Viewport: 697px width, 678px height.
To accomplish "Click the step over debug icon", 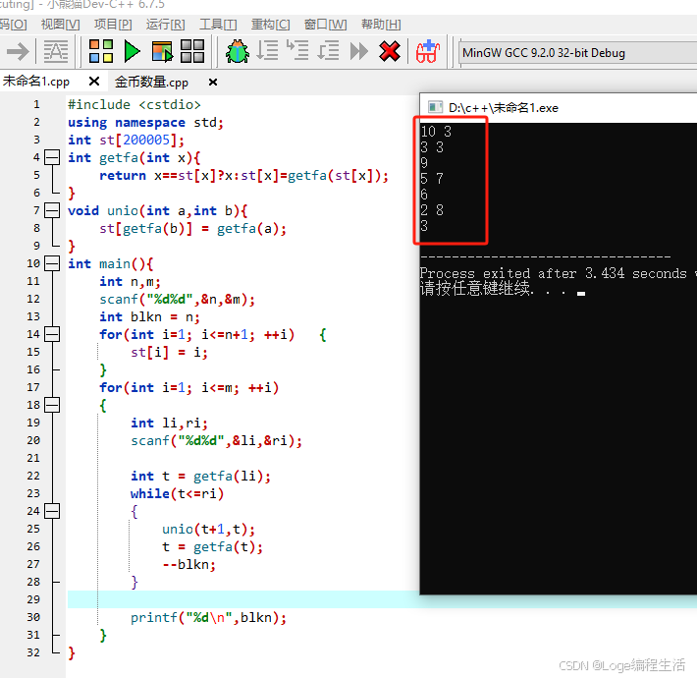I will [x=267, y=51].
